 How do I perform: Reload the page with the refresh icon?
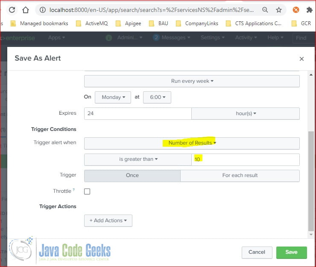pyautogui.click(x=12, y=10)
